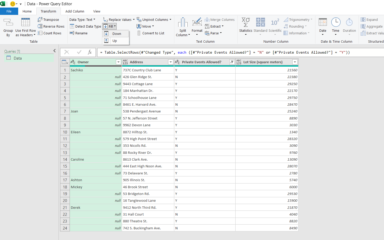This screenshot has width=384, height=240.
Task: Select the Data query in the Queries list
Action: coord(18,58)
